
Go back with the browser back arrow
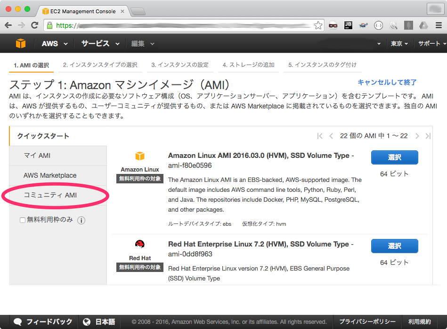click(8, 25)
